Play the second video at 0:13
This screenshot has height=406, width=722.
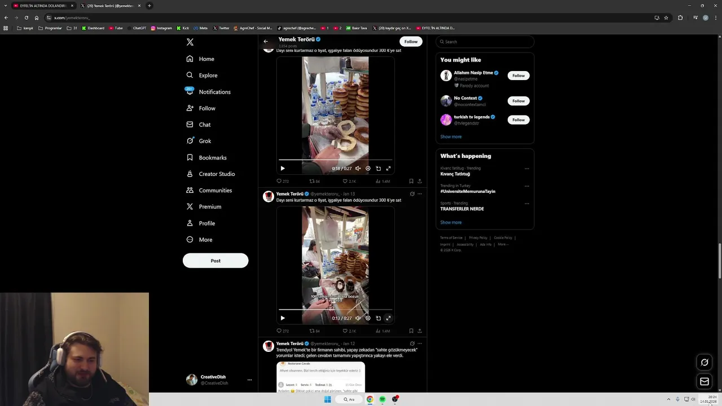[x=283, y=318]
